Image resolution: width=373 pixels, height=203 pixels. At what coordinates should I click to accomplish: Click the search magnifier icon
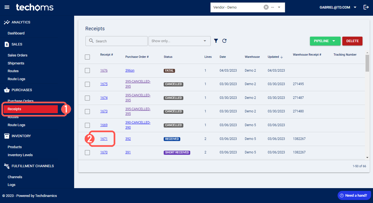pyautogui.click(x=91, y=41)
